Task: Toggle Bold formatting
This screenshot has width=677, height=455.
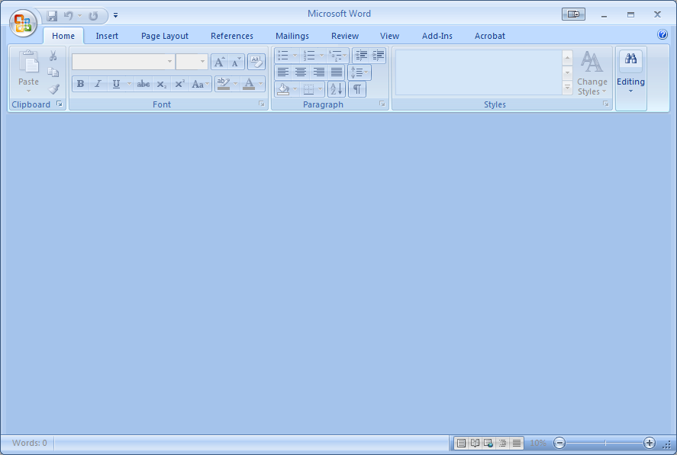Action: click(80, 84)
